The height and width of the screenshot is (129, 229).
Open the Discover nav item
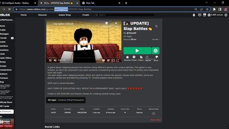coord(43,15)
